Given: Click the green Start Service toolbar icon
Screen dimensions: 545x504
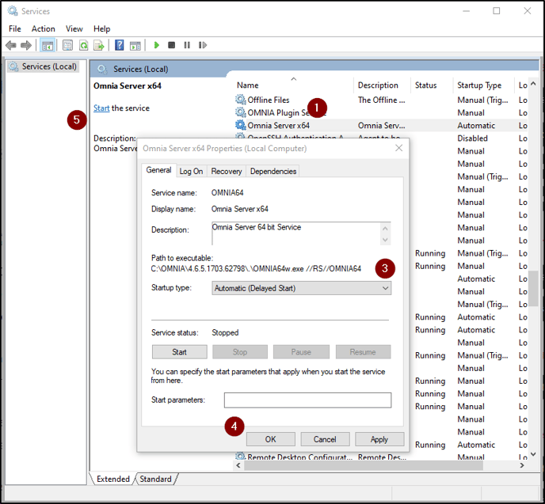Looking at the screenshot, I should click(156, 45).
